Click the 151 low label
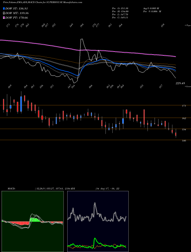The width and height of the screenshot is (191, 252). (x=52, y=87)
